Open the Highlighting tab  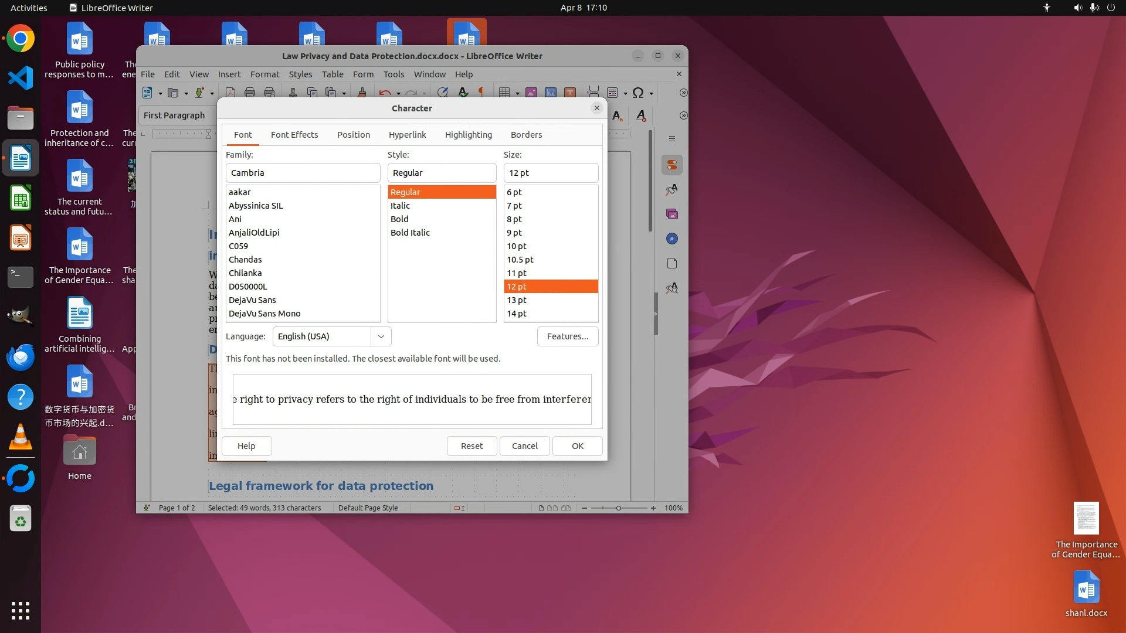(468, 135)
